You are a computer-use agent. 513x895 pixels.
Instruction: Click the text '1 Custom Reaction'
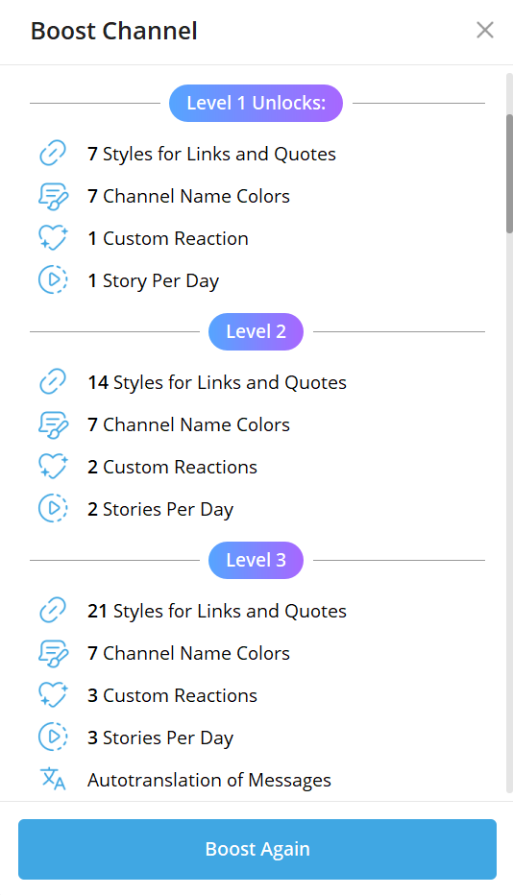click(168, 238)
